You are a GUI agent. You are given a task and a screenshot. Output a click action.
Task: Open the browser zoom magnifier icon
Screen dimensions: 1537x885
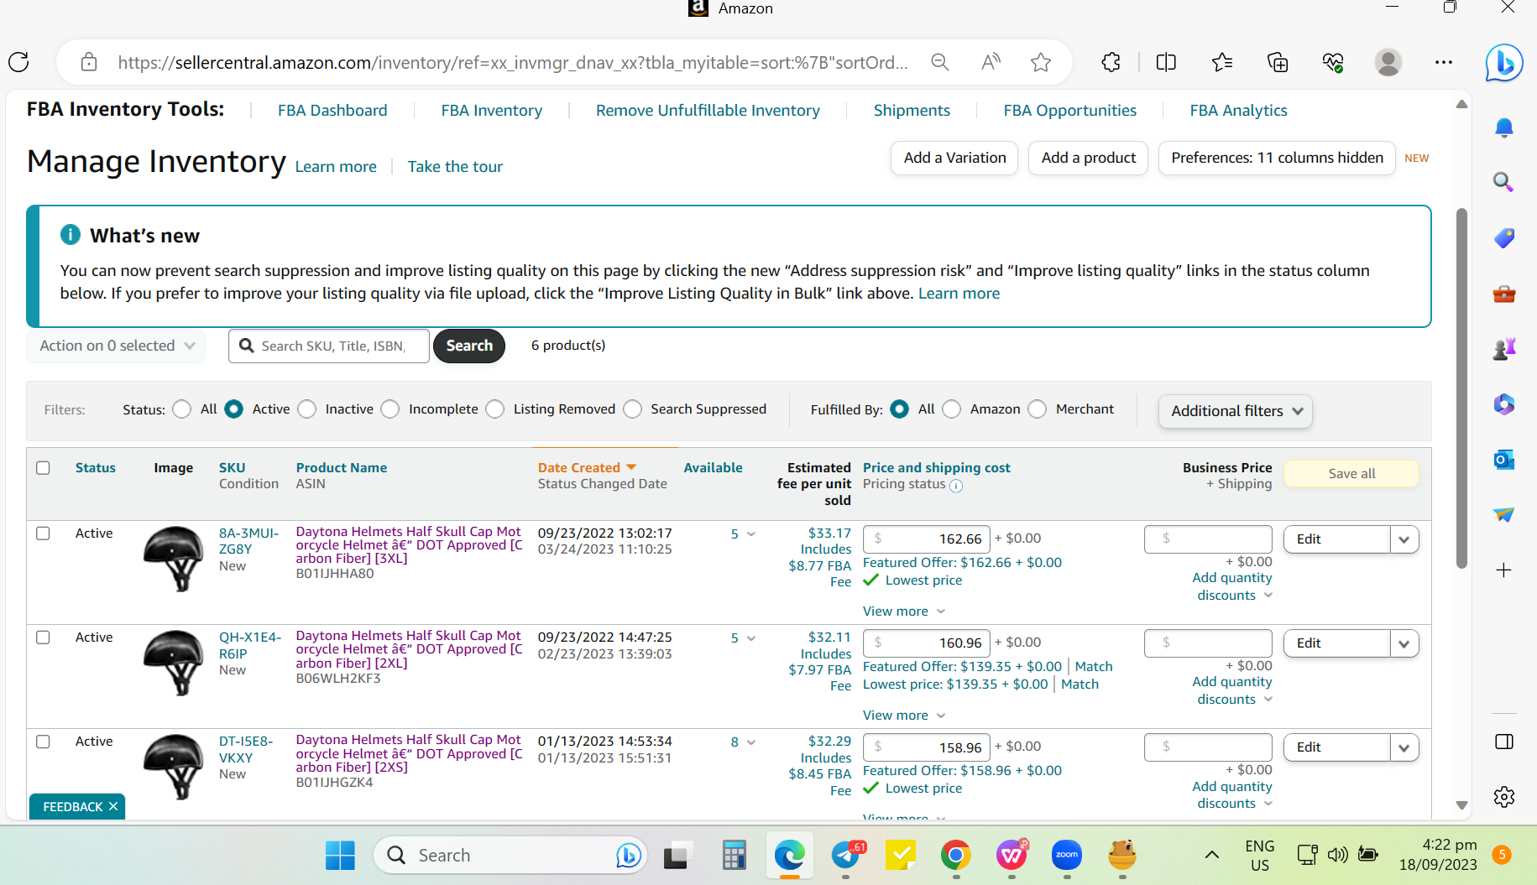[x=940, y=62]
